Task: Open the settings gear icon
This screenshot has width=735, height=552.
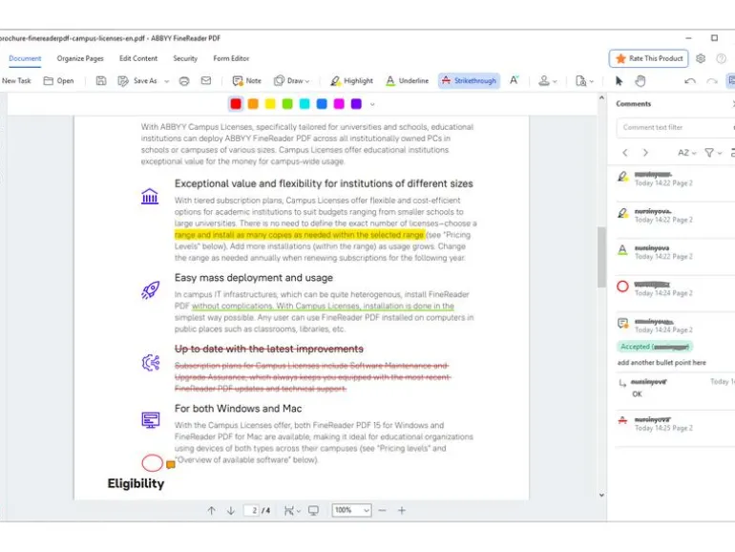Action: (x=701, y=58)
